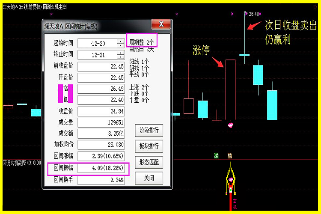Click the red arrow pointing to 涨停 candle
This screenshot has height=214, width=321.
[218, 62]
